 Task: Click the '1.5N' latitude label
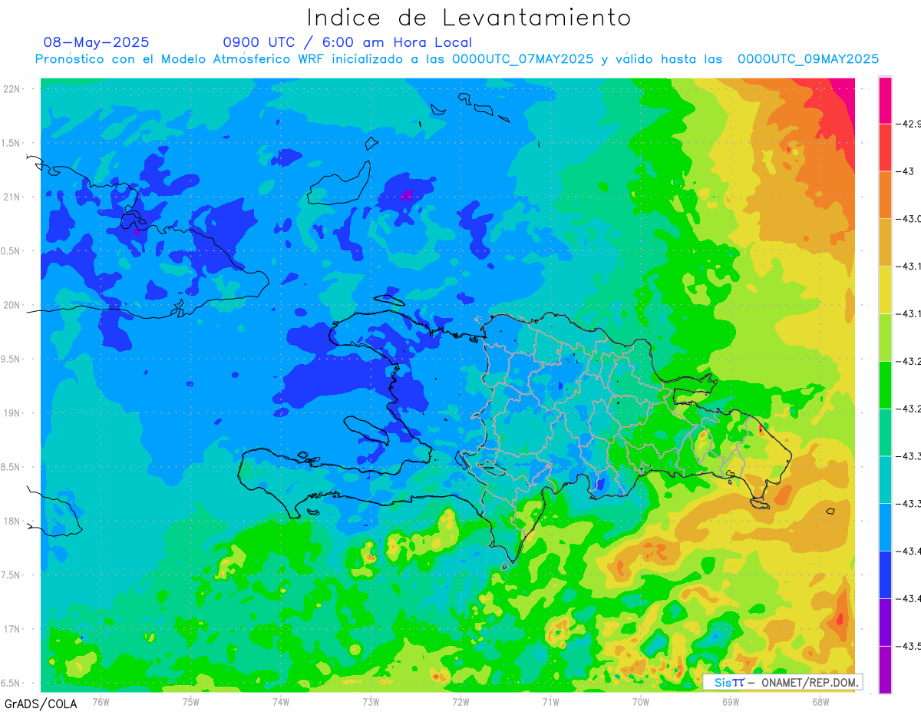[12, 144]
